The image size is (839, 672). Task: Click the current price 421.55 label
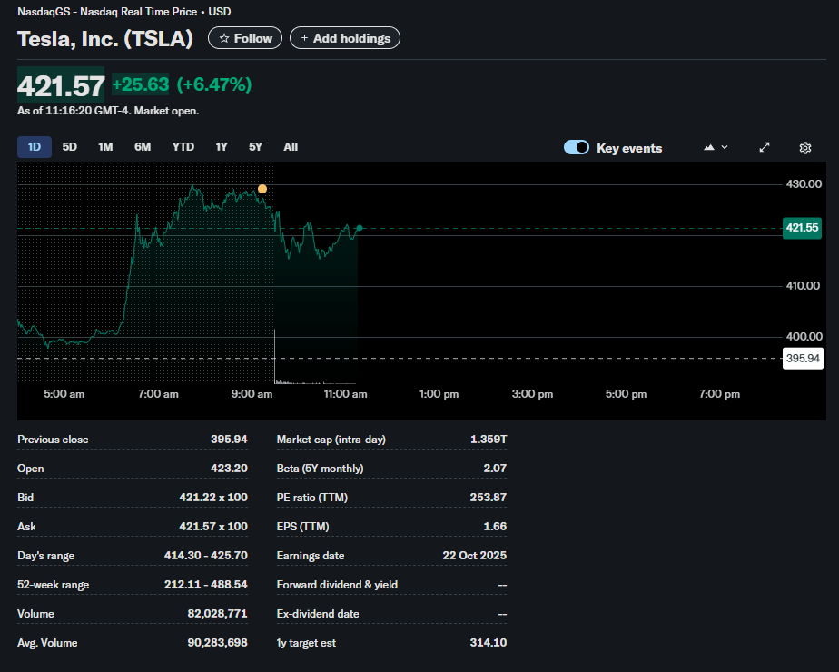[802, 228]
